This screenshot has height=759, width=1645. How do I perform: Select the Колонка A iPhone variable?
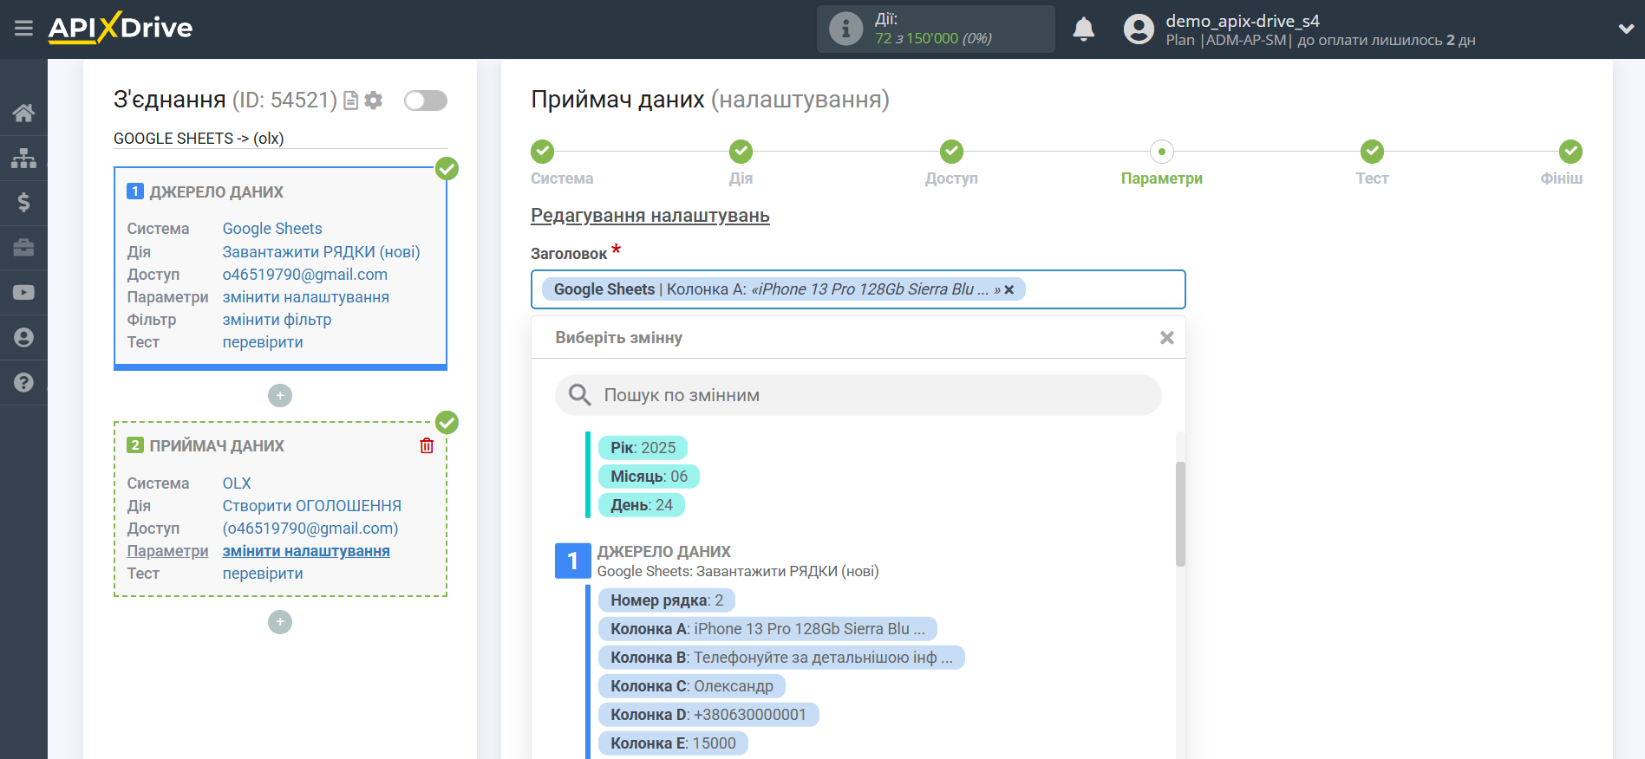[767, 629]
